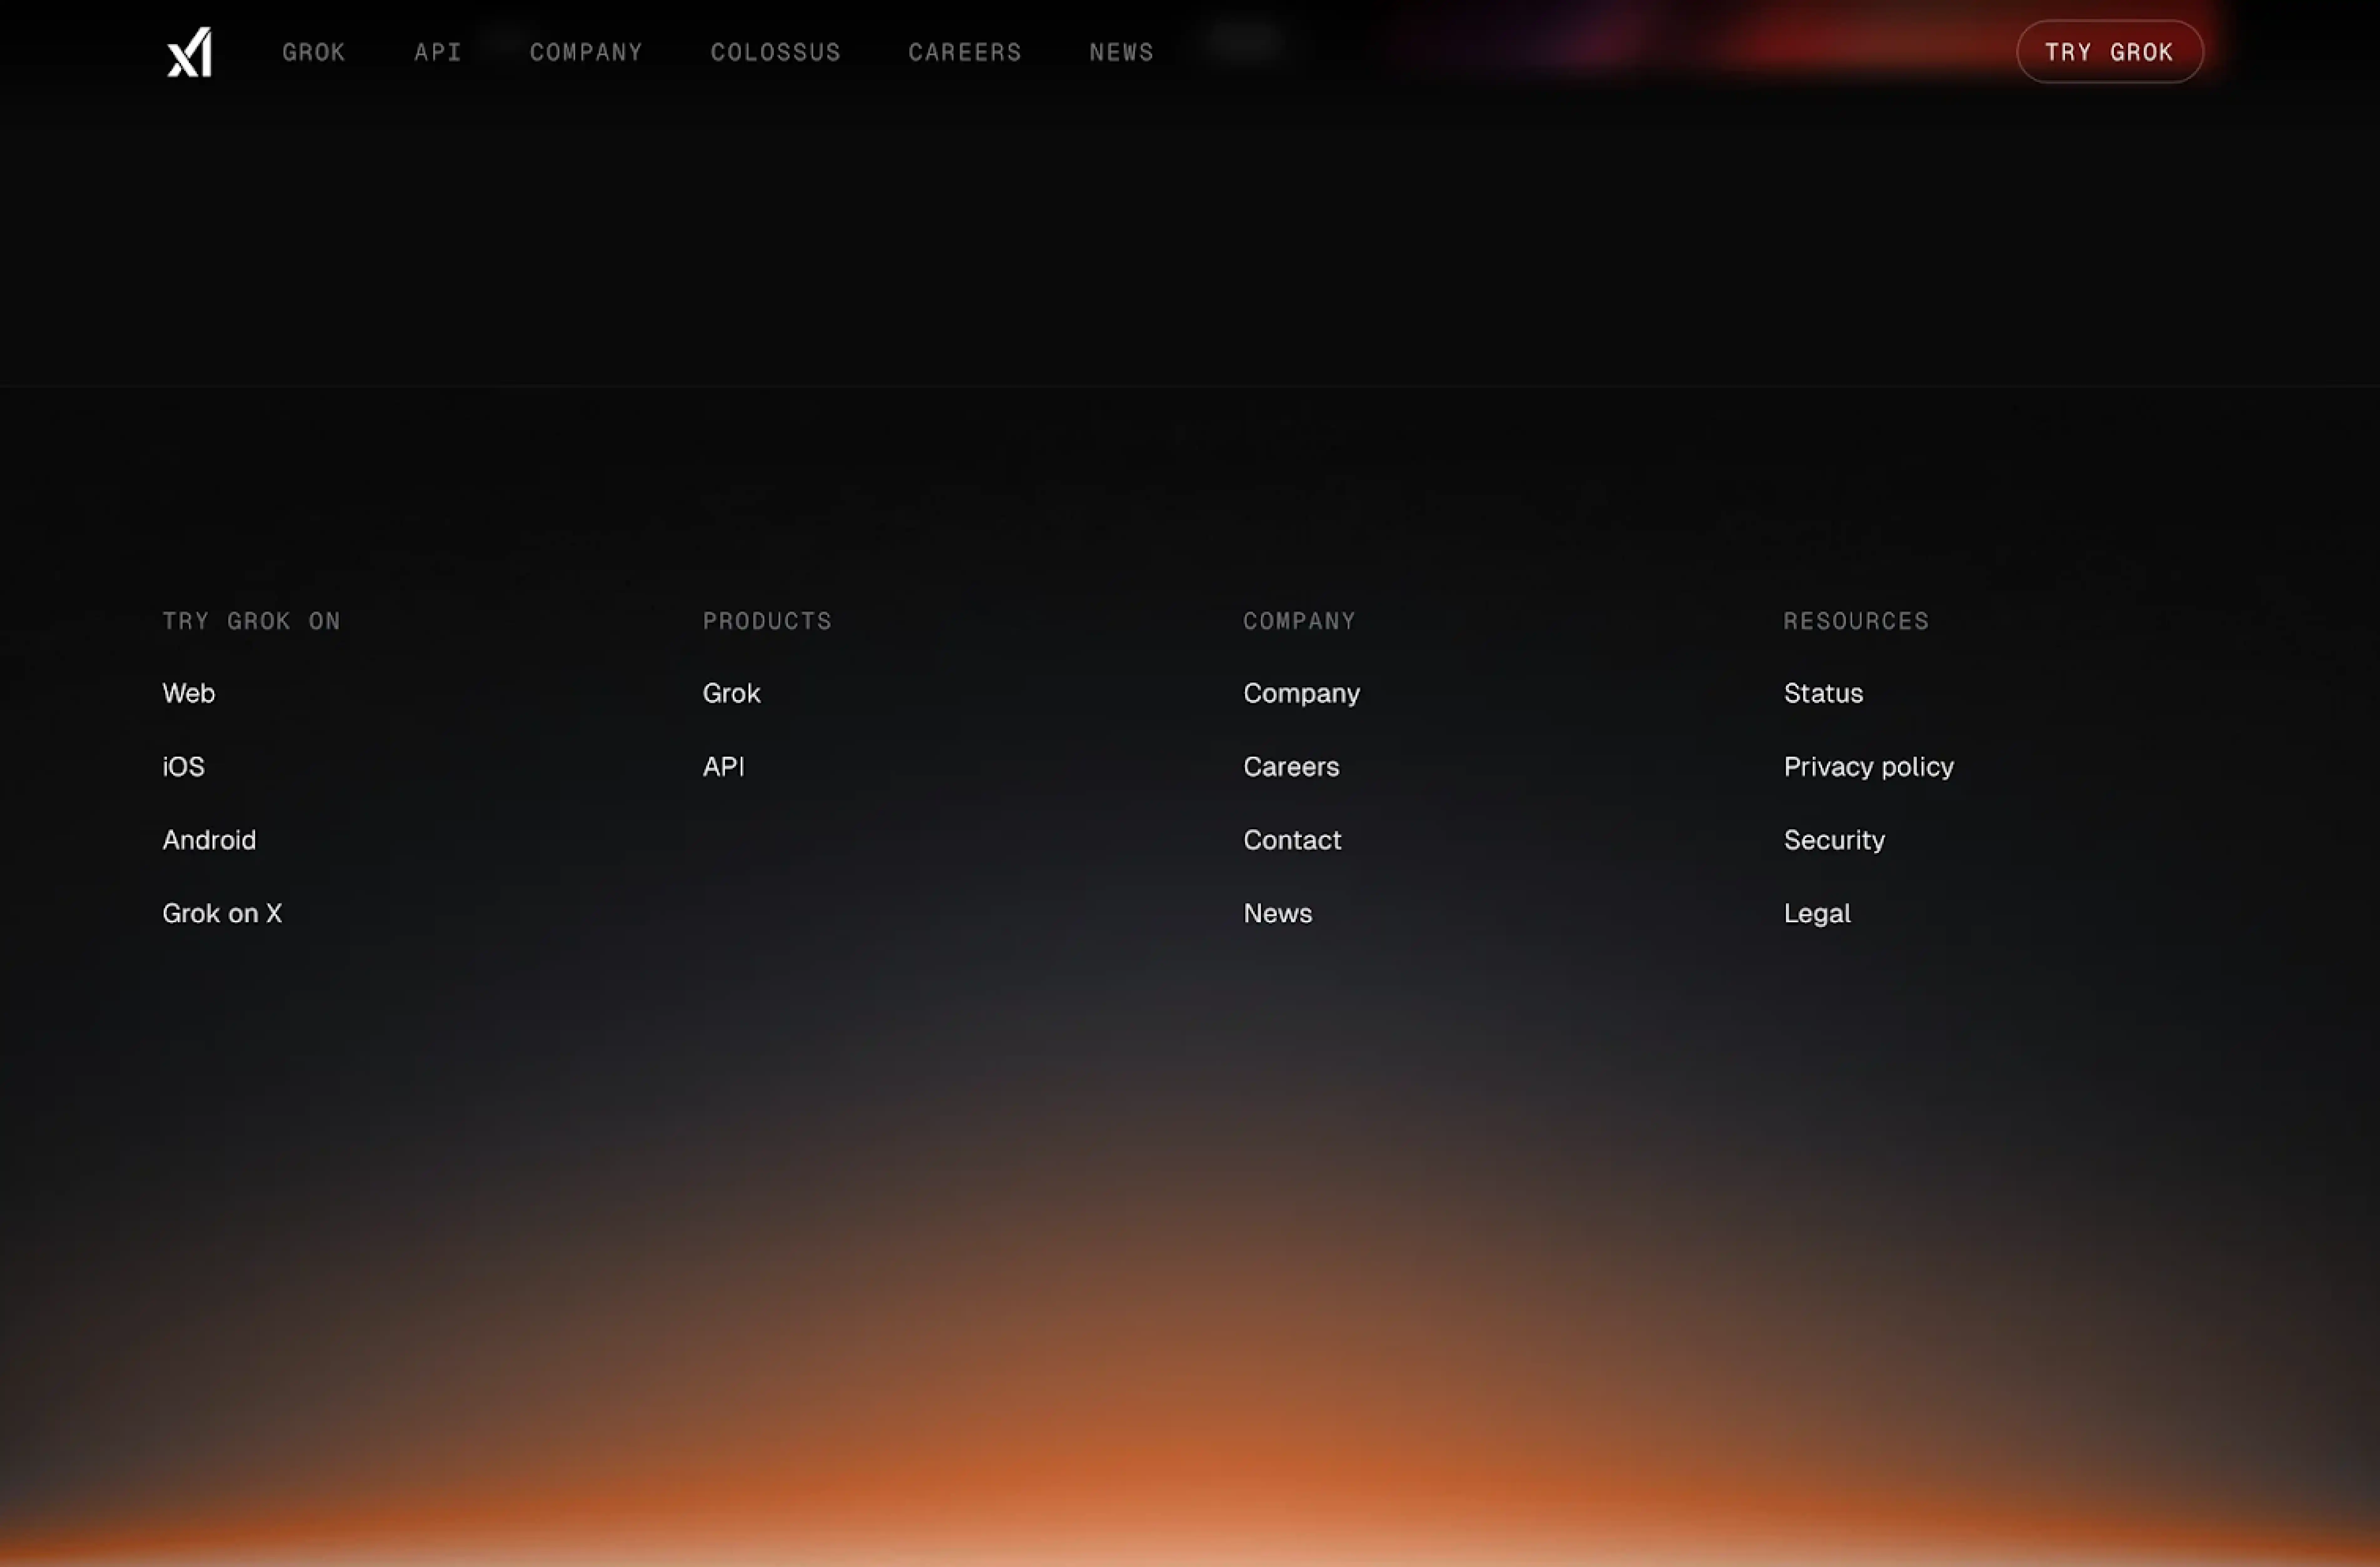
Task: Open the API nav menu item
Action: click(438, 52)
